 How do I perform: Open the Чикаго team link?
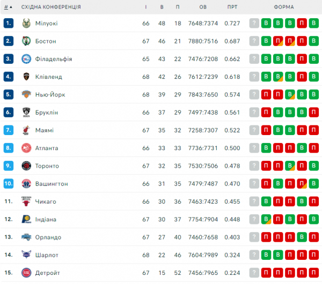coord(46,201)
